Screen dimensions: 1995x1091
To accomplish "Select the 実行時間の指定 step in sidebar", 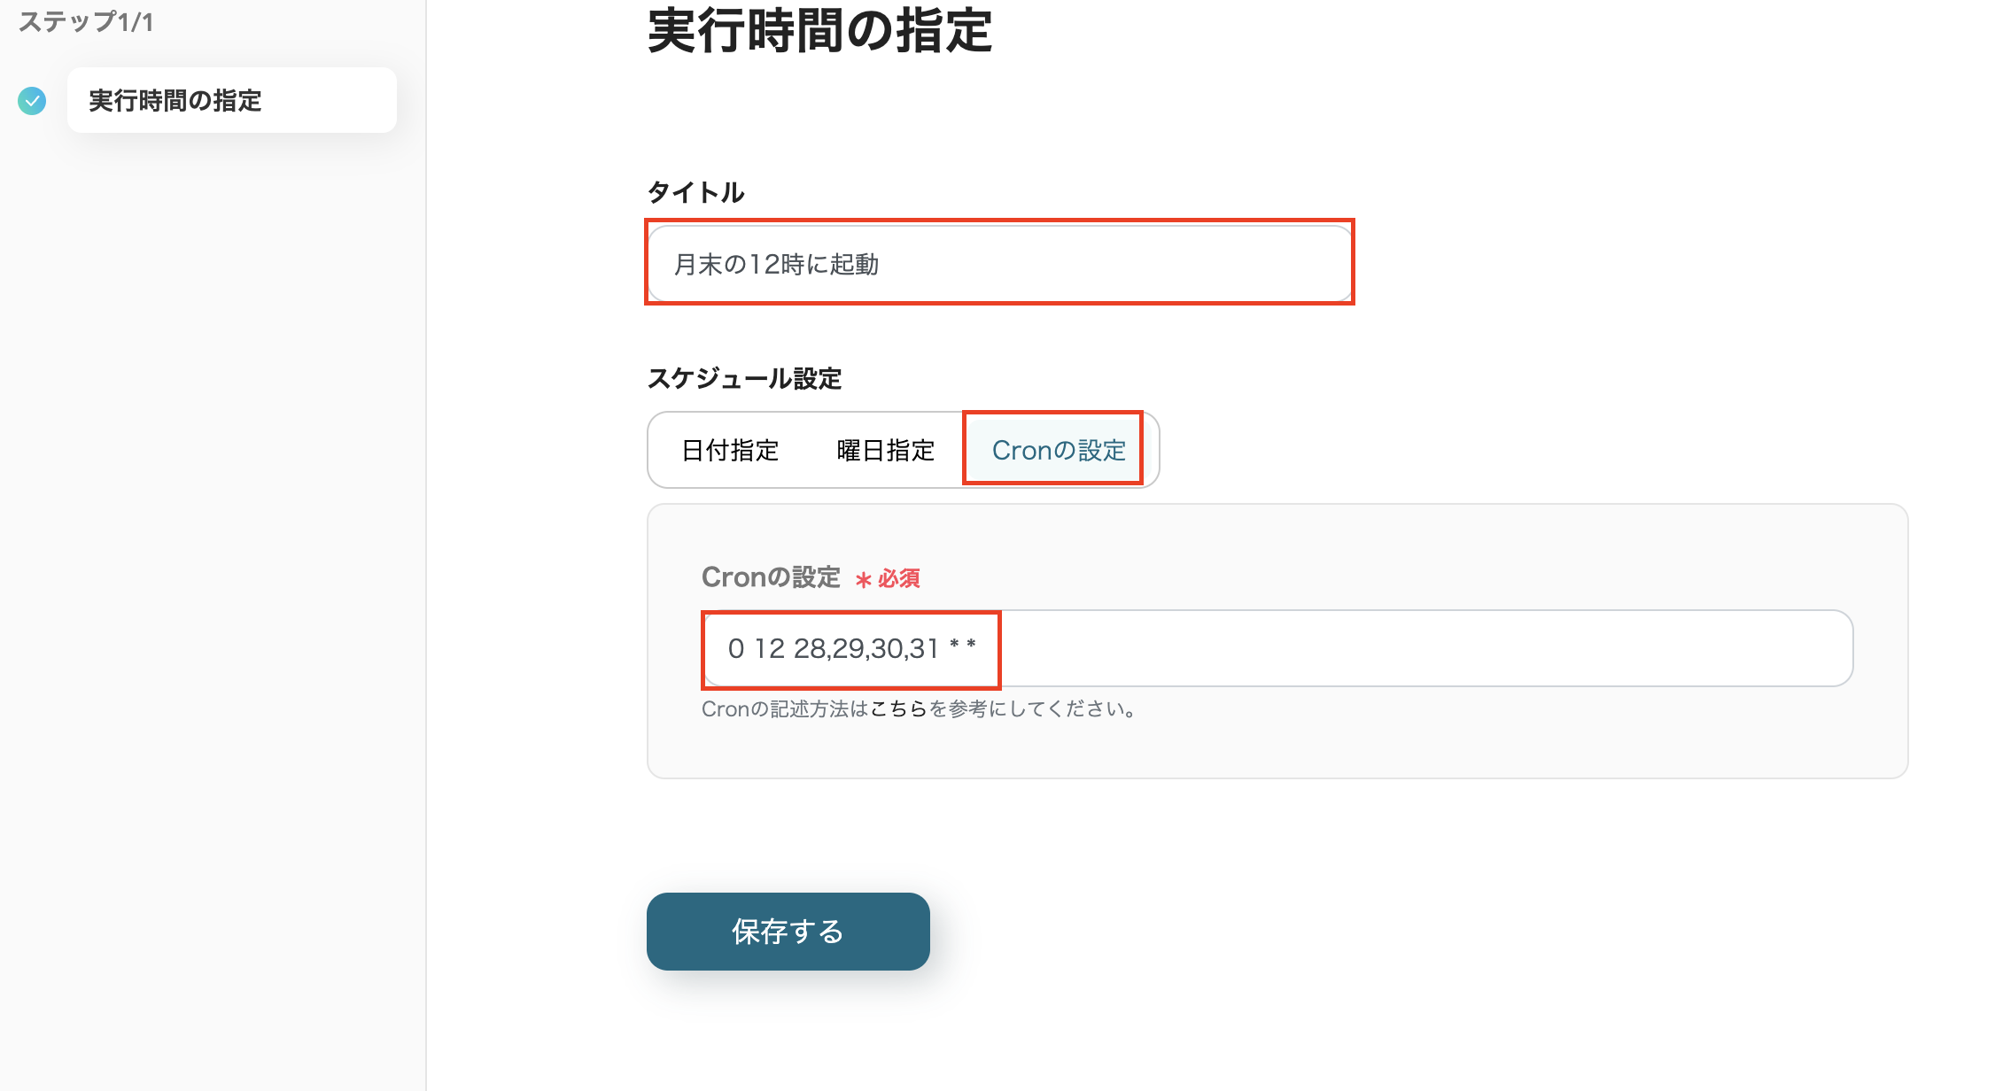I will point(231,101).
